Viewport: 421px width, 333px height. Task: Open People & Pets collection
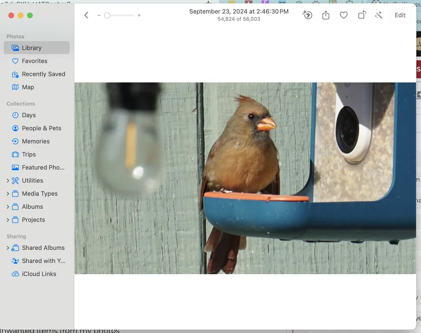[x=41, y=128]
